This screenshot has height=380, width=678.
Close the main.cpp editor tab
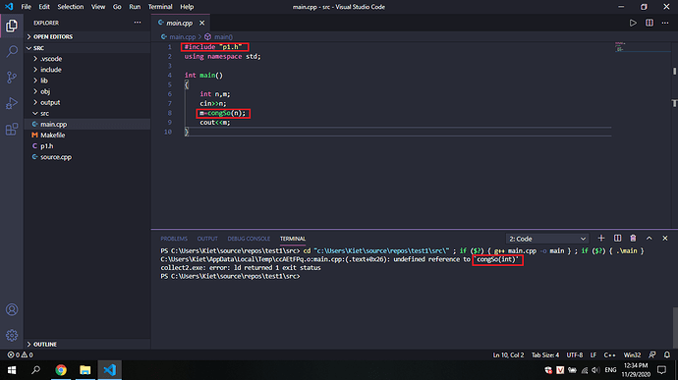(x=202, y=23)
